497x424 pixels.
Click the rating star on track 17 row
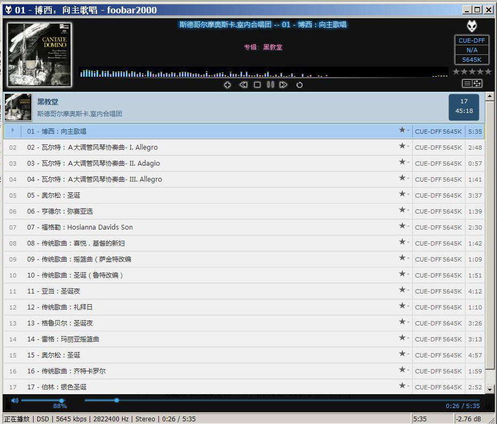pyautogui.click(x=402, y=385)
